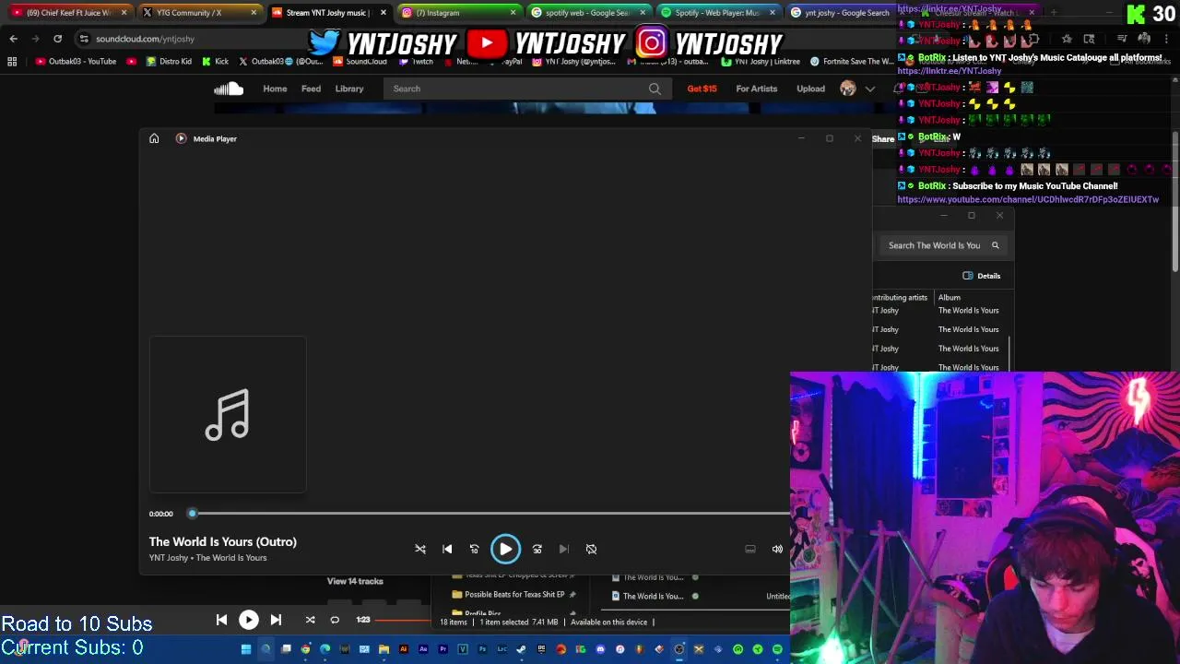Go to previous track in Media Player
Viewport: 1180px width, 664px height.
pyautogui.click(x=447, y=549)
